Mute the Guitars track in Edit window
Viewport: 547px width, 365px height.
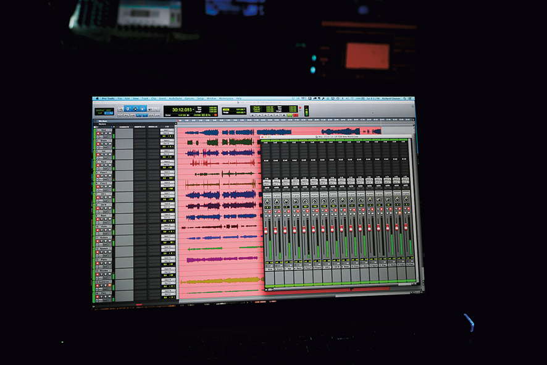coord(109,241)
